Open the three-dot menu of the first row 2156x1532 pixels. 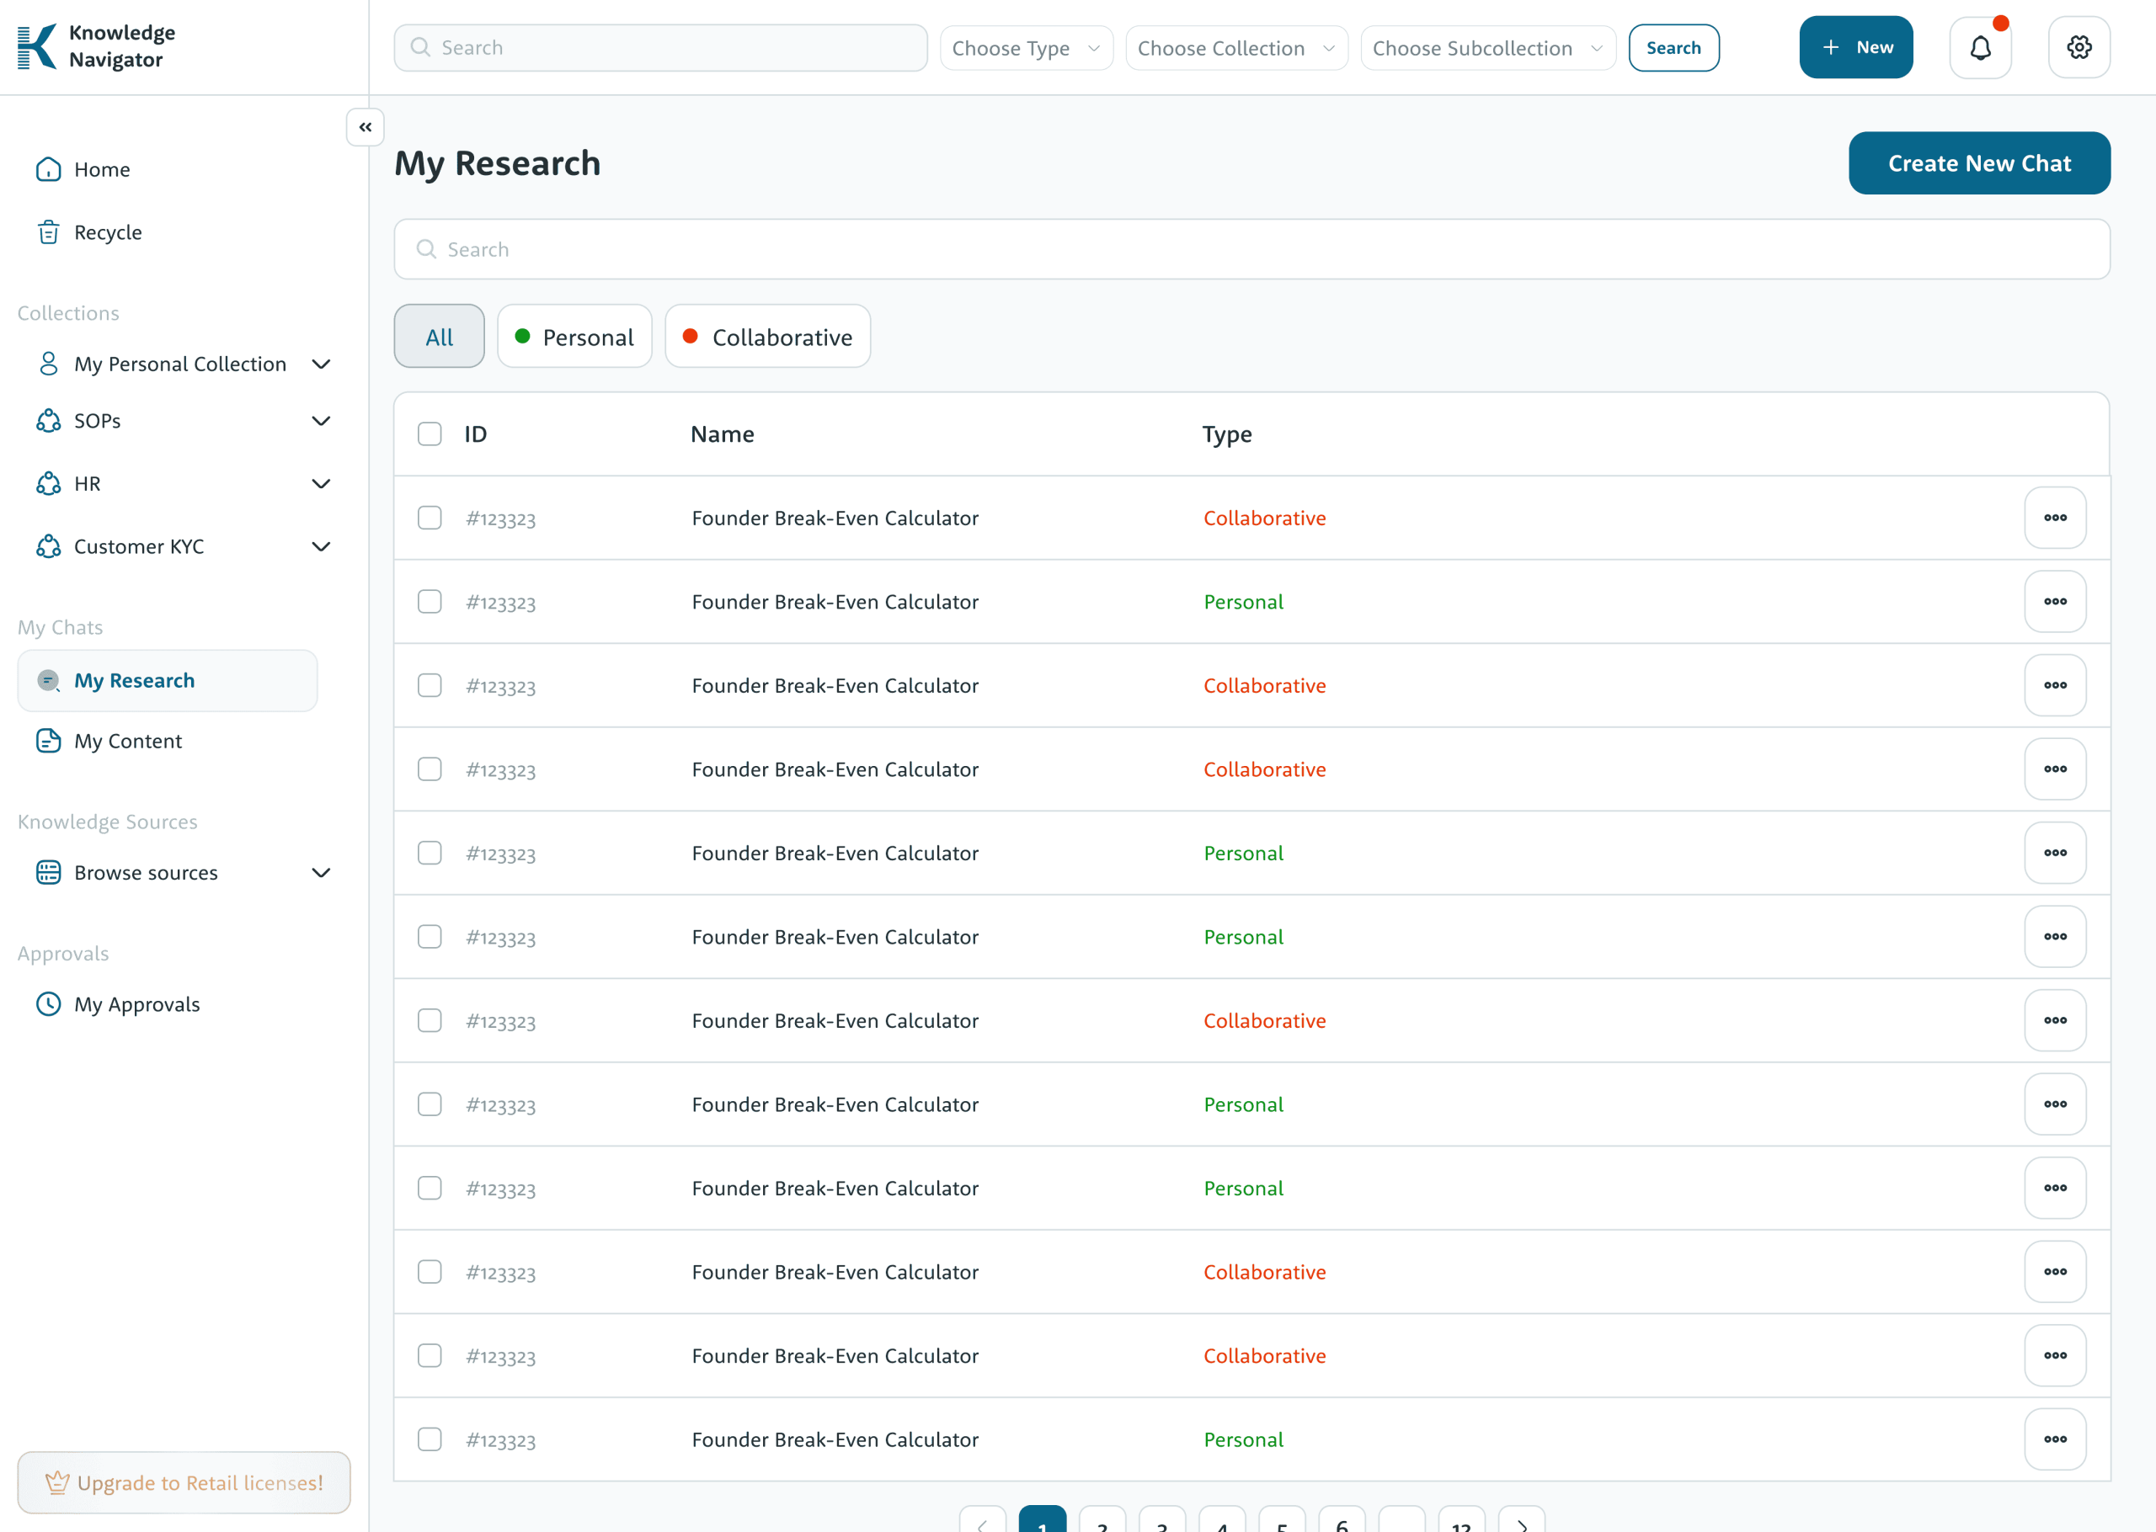[x=2054, y=518]
